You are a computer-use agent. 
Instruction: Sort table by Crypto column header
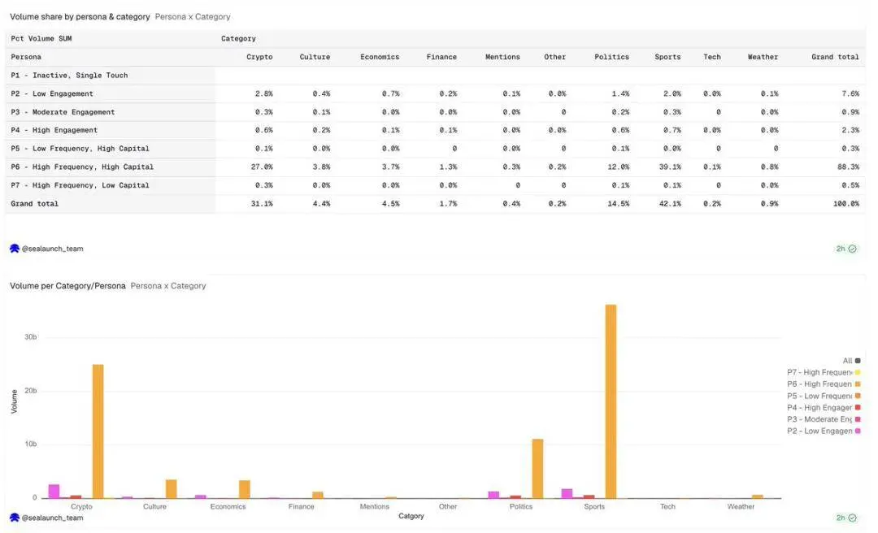pyautogui.click(x=259, y=57)
